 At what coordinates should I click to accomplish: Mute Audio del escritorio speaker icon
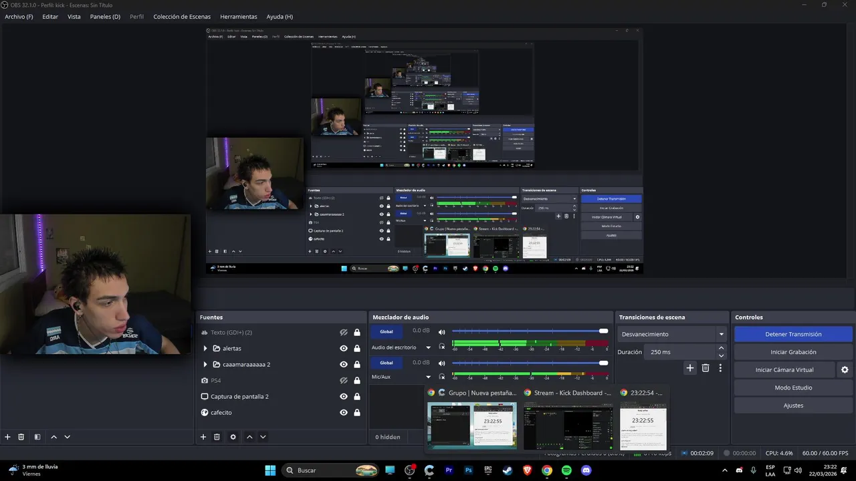(x=441, y=332)
